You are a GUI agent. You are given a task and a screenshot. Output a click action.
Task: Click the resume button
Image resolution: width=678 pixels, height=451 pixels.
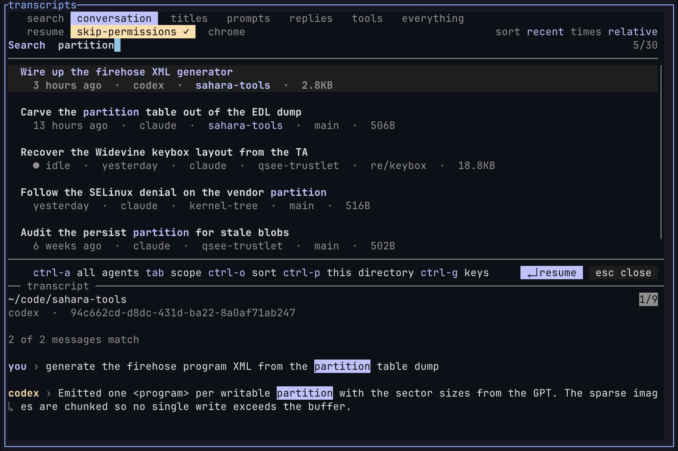click(x=552, y=273)
